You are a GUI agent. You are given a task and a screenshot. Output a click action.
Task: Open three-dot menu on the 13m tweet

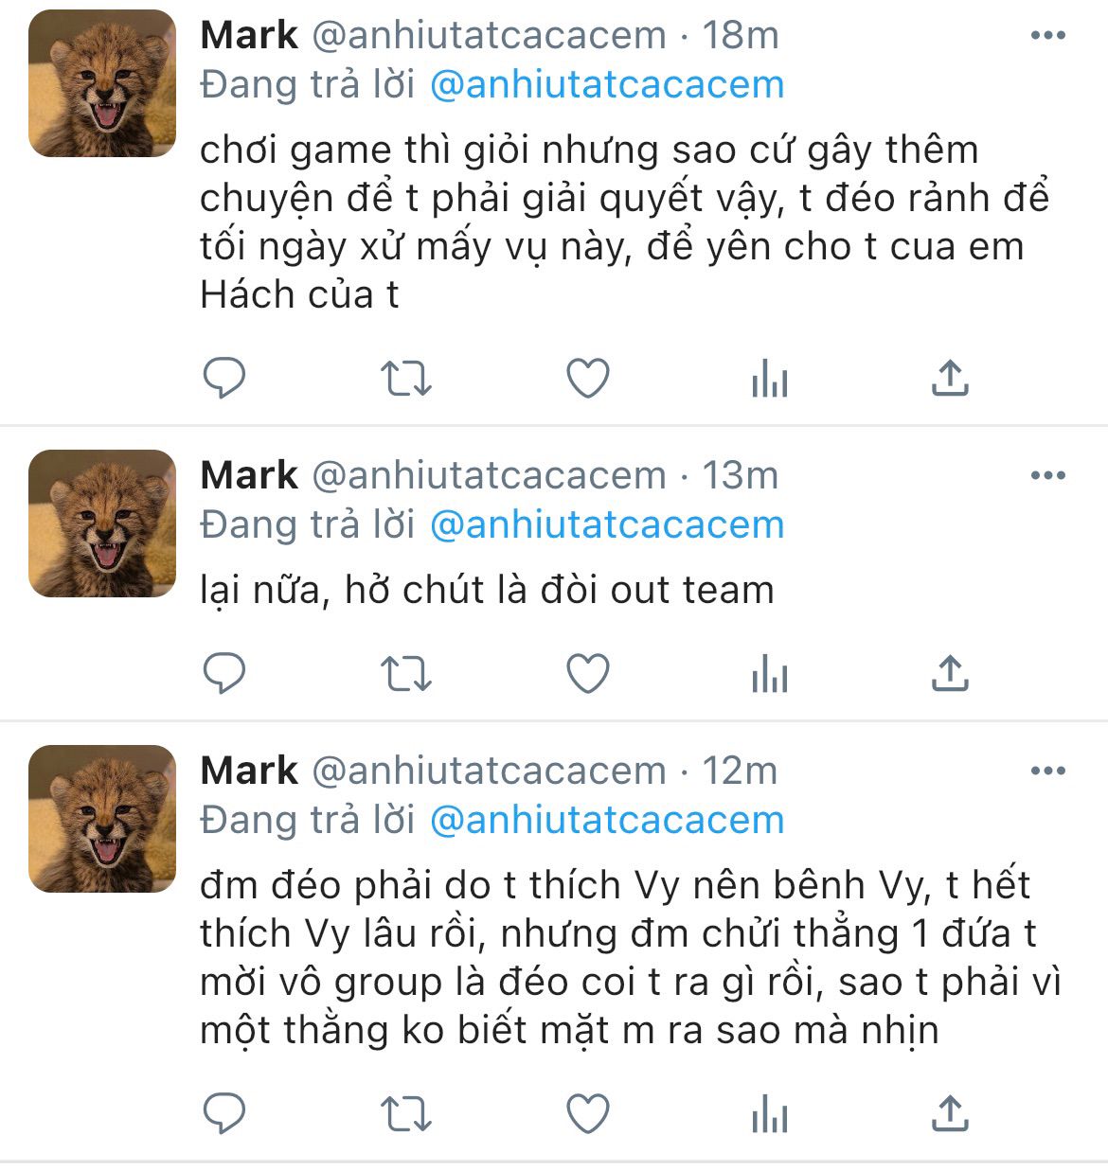point(1047,475)
